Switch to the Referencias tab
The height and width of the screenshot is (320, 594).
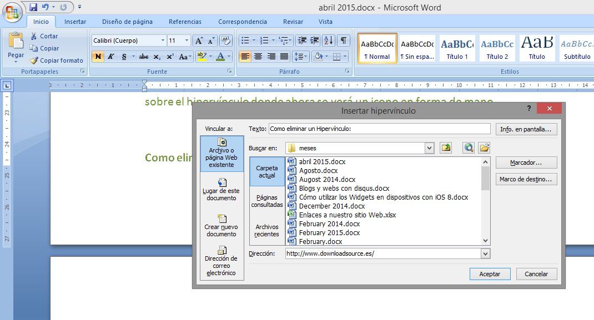(x=185, y=22)
